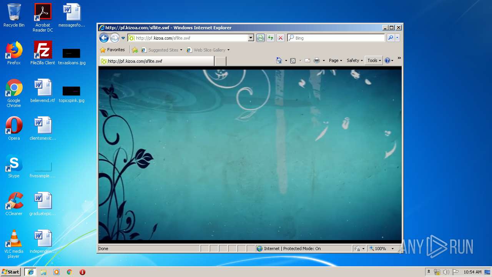This screenshot has height=277, width=492.
Task: Expand the Web Slice Gallery dropdown arrow
Action: coord(228,50)
